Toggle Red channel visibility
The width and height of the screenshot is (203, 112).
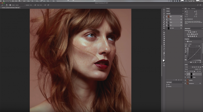(167, 19)
